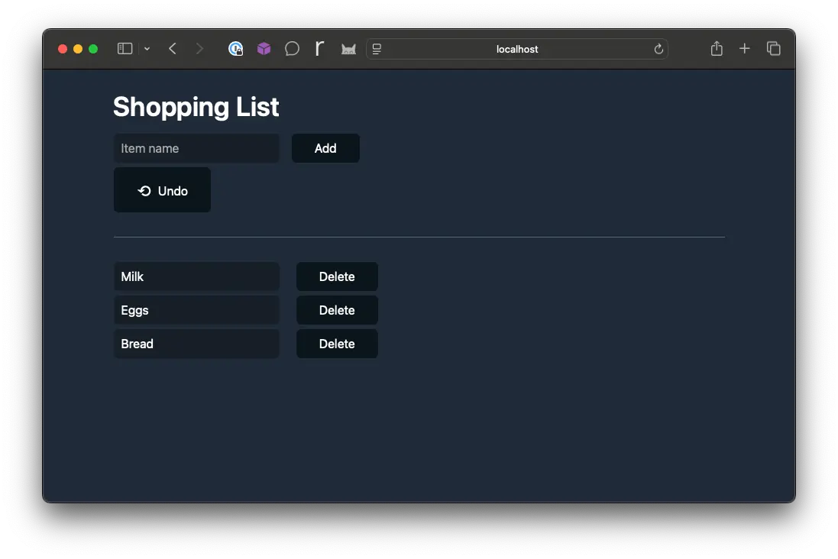Delete the Bread item
Image resolution: width=838 pixels, height=559 pixels.
(337, 344)
